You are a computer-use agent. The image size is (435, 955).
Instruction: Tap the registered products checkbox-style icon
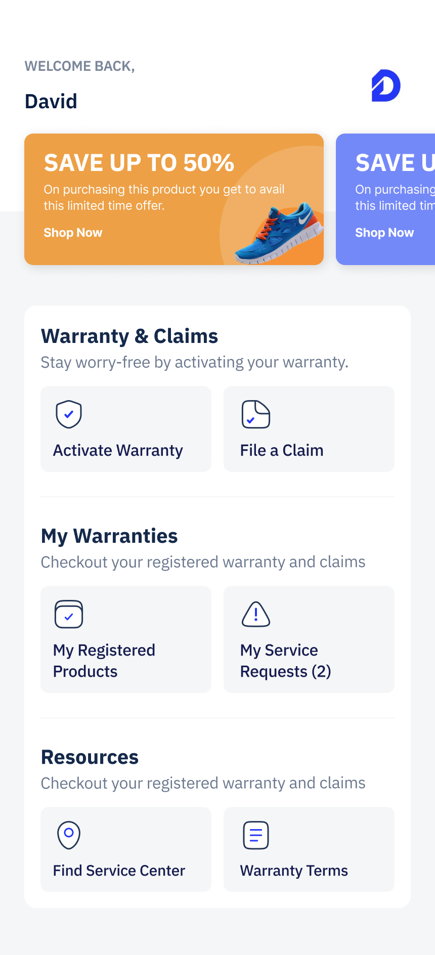pos(69,614)
